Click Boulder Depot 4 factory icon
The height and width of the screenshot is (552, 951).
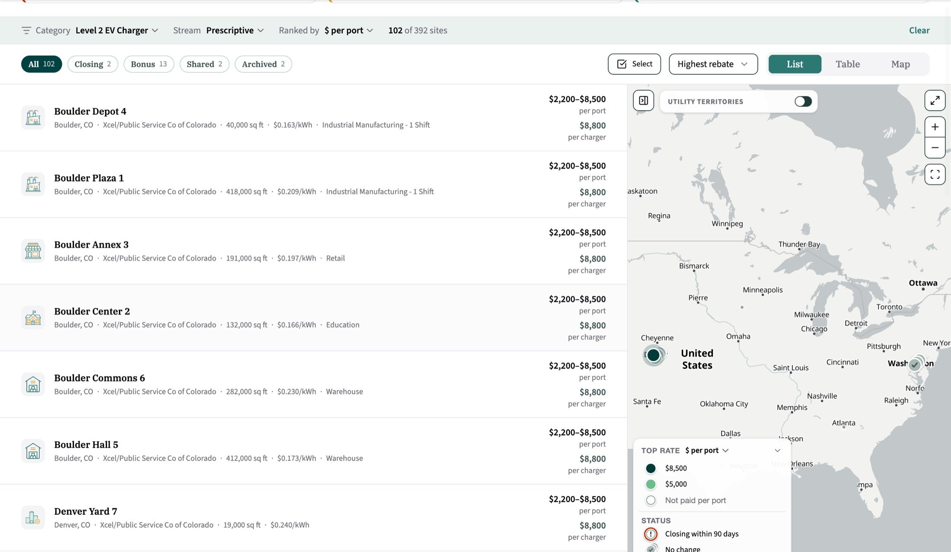click(33, 118)
